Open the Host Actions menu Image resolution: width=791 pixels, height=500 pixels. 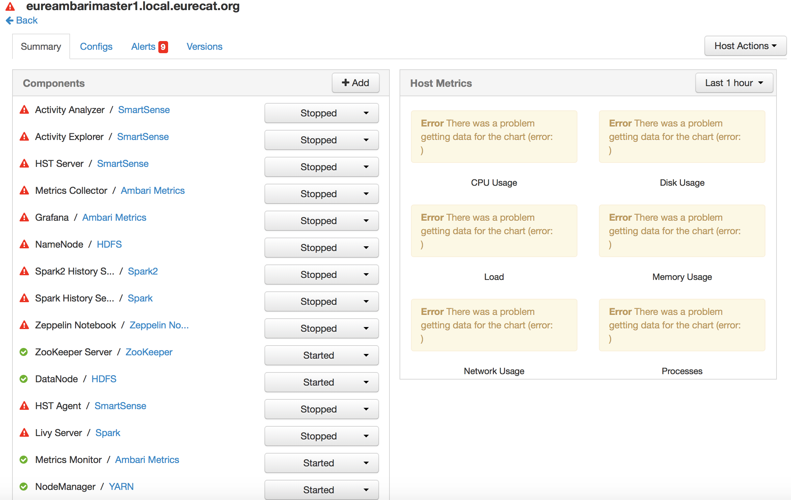pos(745,46)
